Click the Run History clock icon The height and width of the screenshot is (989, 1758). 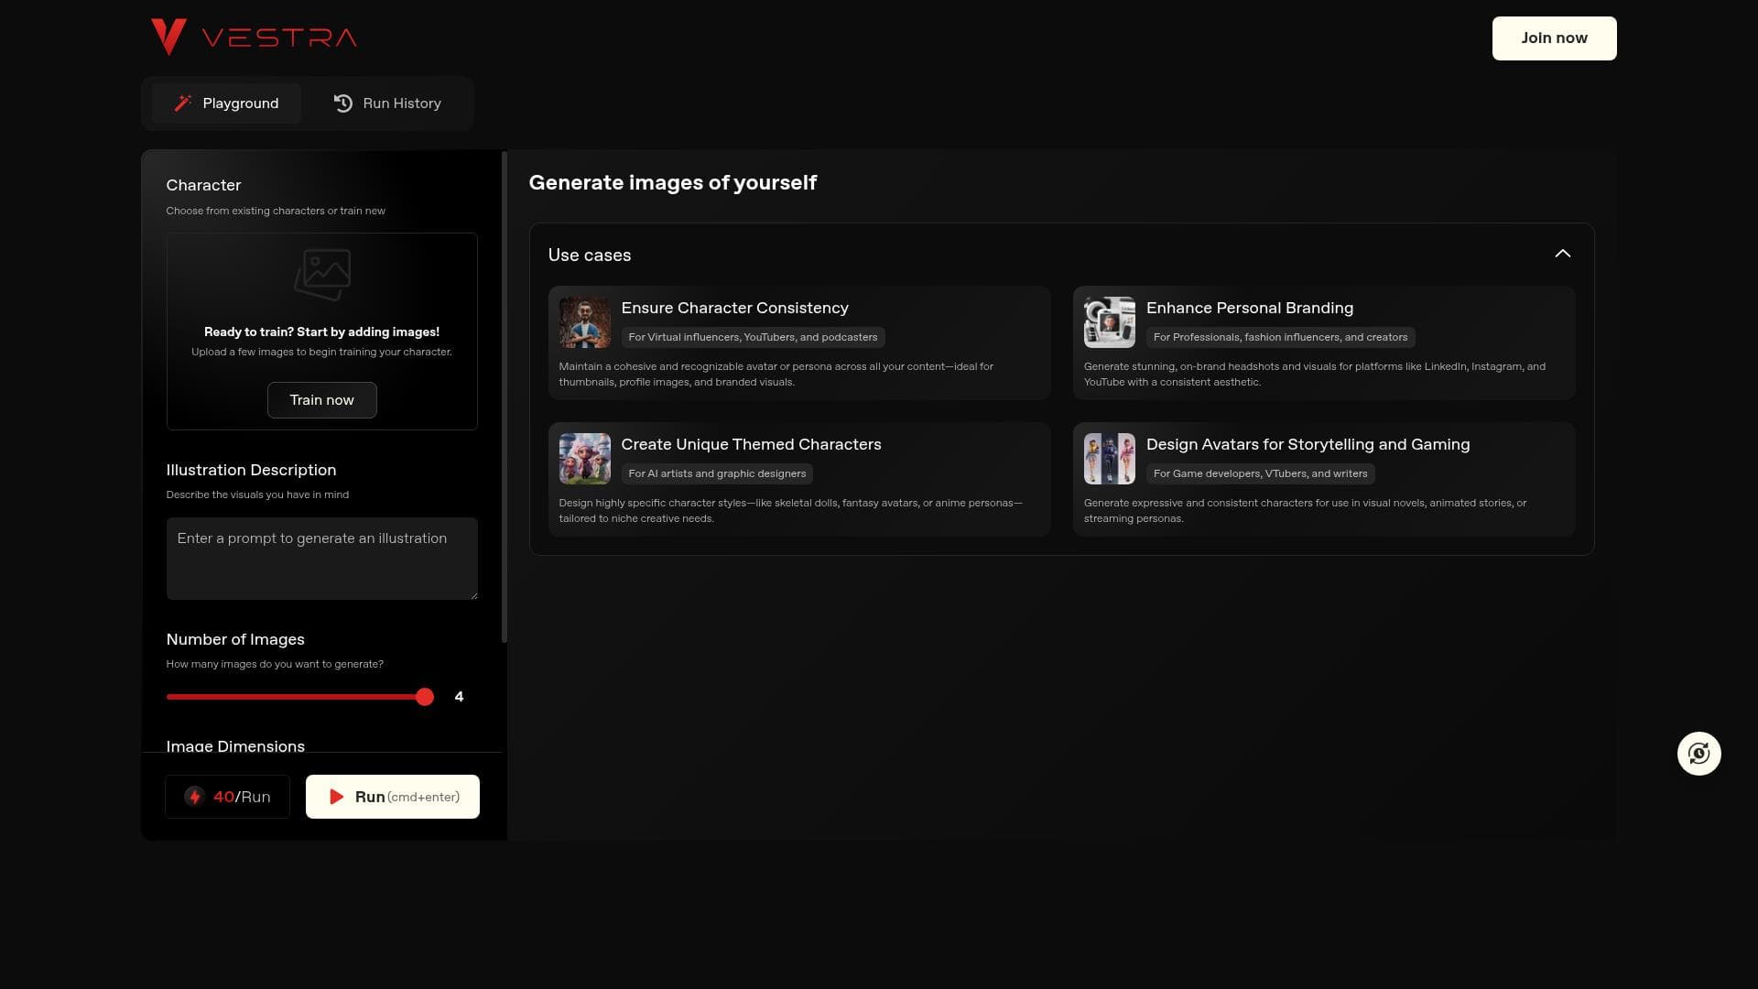[x=343, y=103]
